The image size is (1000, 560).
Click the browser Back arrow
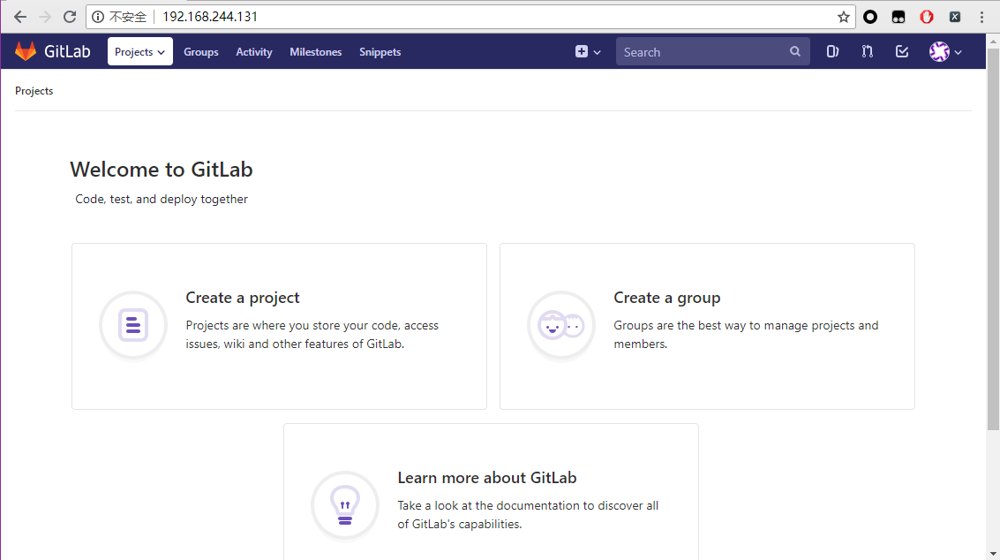tap(20, 17)
